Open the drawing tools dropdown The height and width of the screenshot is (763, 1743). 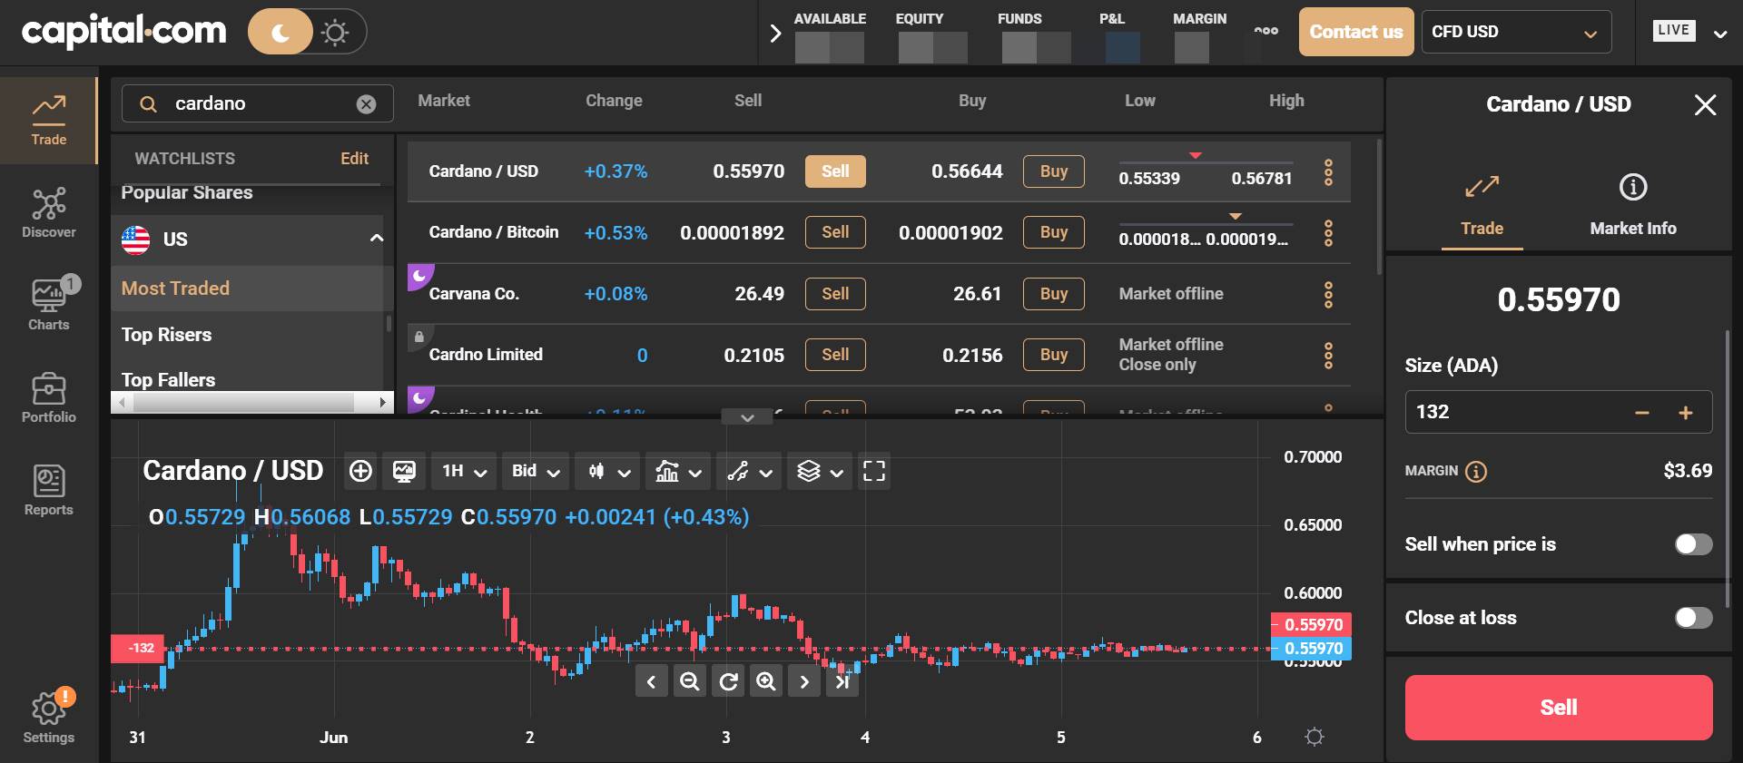[749, 471]
